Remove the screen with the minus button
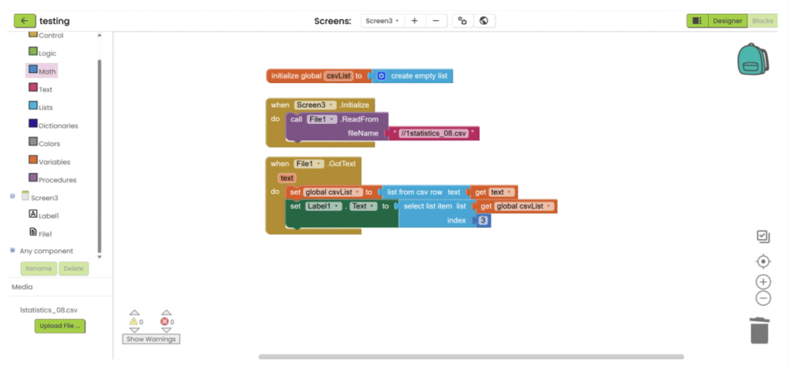 tap(435, 21)
